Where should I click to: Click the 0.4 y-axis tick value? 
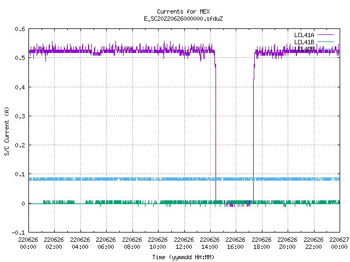(20, 87)
